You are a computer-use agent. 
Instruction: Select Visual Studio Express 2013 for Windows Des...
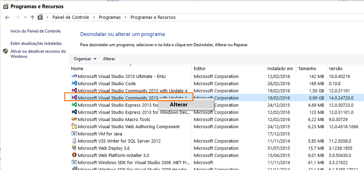[134, 112]
